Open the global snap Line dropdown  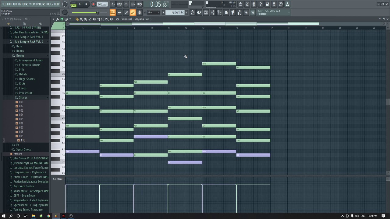[154, 12]
